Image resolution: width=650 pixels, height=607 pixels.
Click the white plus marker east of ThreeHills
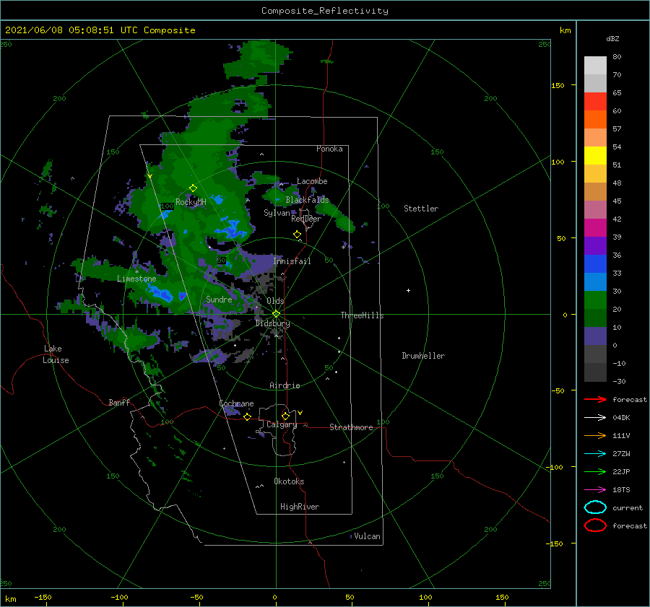point(408,290)
